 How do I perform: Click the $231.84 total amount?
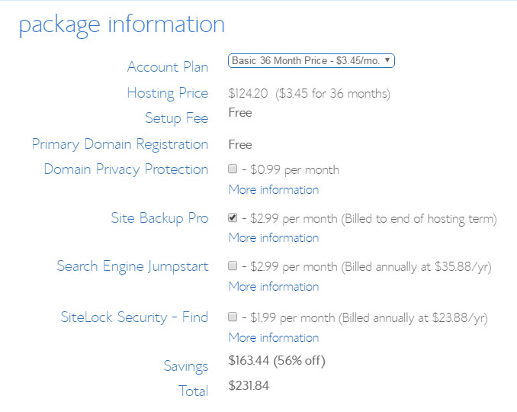click(249, 385)
